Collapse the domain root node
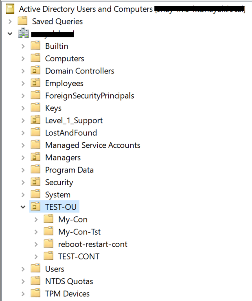 point(10,34)
